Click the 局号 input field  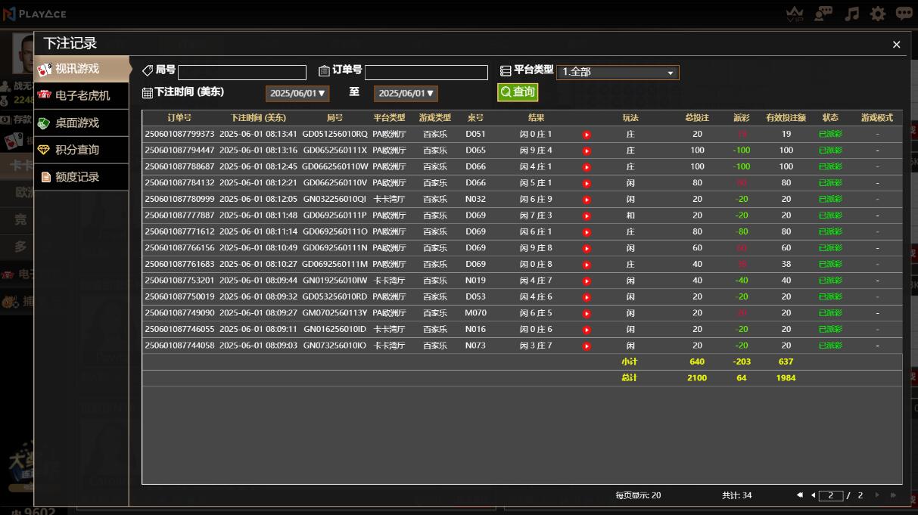[242, 73]
